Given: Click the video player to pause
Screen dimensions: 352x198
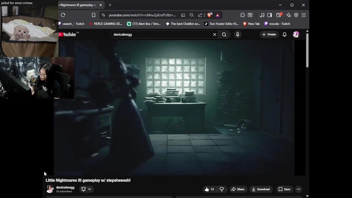Looking at the screenshot, I should (174, 108).
